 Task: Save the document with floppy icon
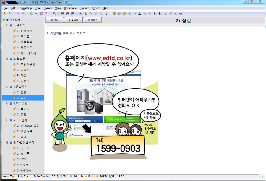(42, 14)
